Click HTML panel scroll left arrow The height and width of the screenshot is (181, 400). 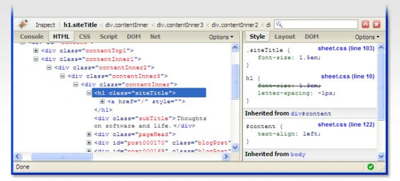point(18,156)
